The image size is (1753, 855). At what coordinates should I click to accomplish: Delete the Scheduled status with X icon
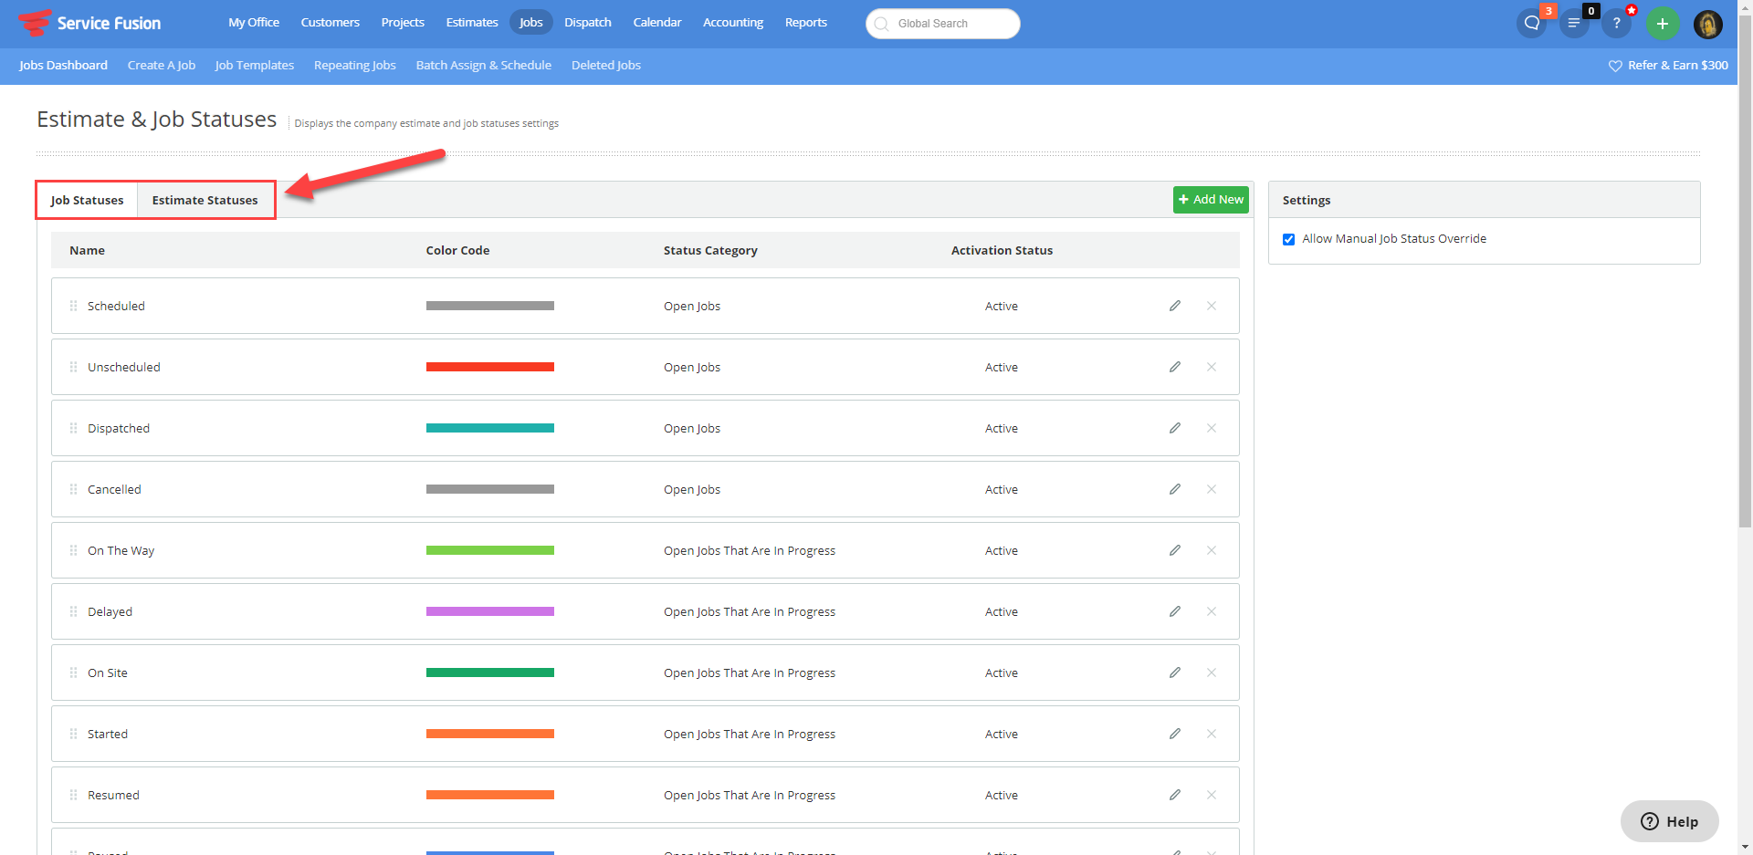(x=1212, y=306)
